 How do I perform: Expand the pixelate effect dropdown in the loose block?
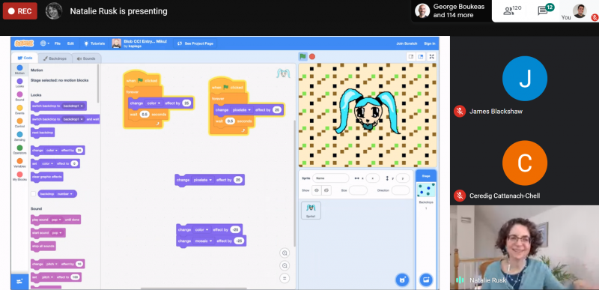point(203,180)
